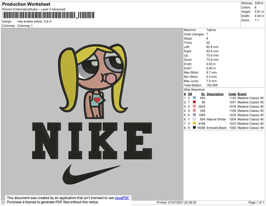Click the Min Stitch value '0.3 mm'
Screen dimensions: 266x206
pos(211,77)
